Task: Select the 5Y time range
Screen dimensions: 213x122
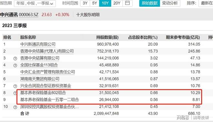Action: coord(95,3)
